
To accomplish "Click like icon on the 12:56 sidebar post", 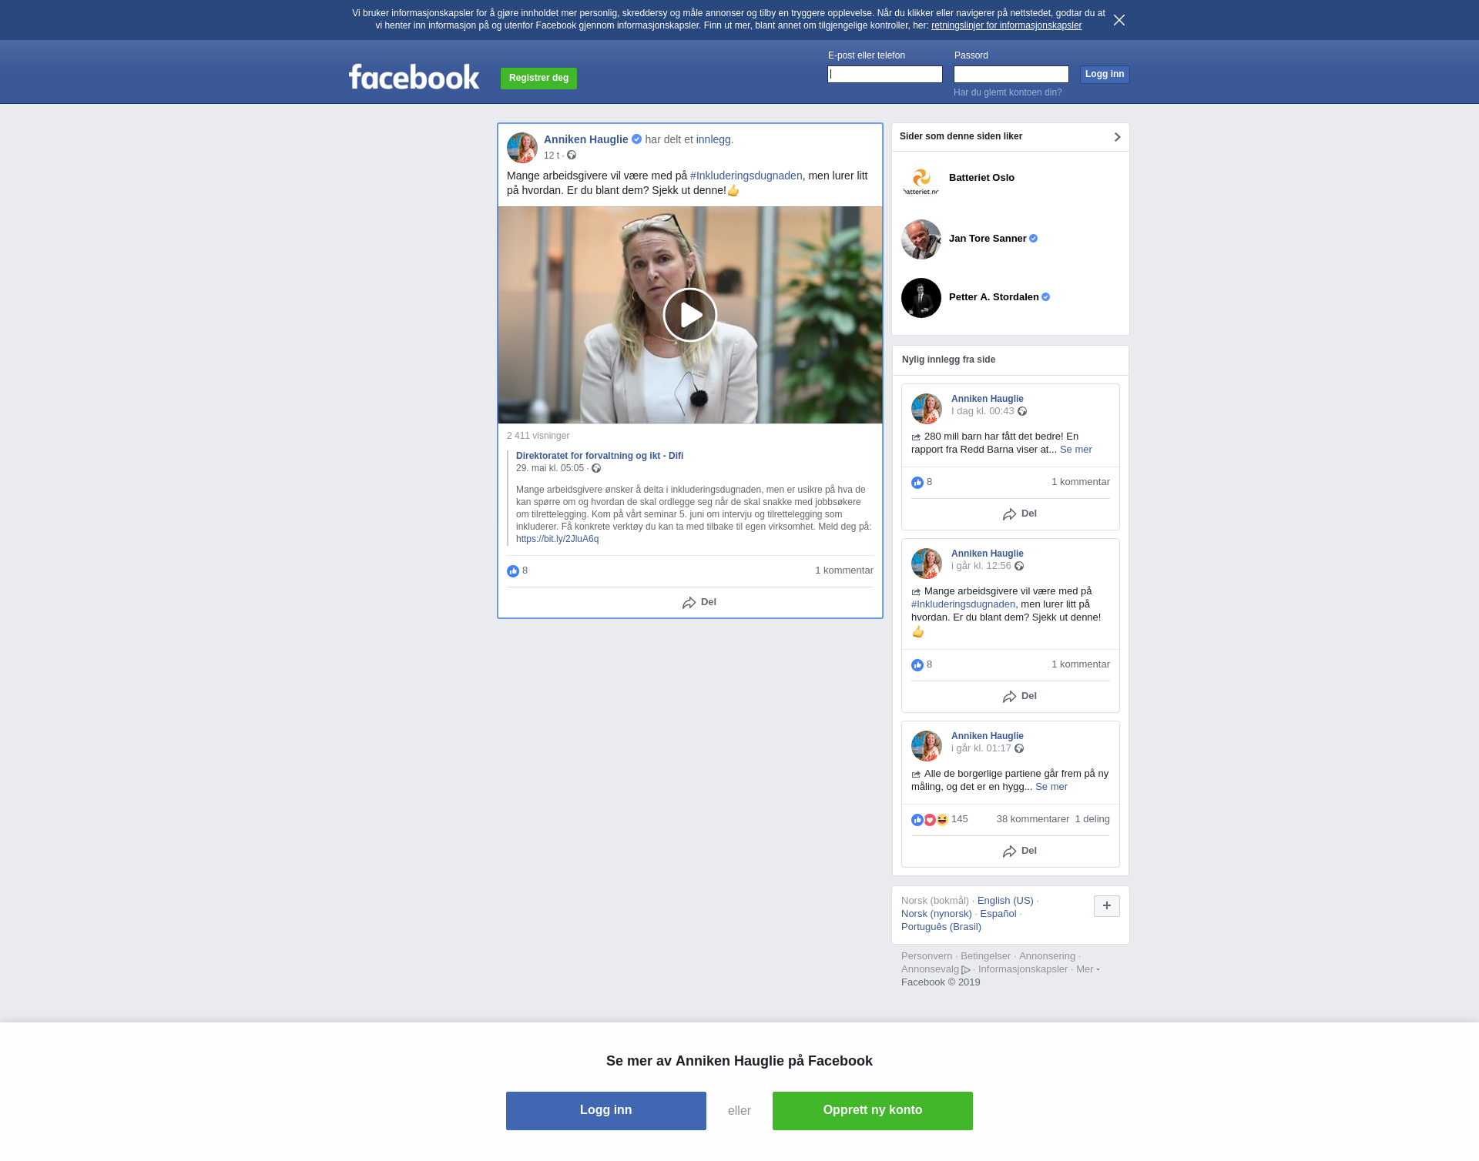I will click(917, 665).
